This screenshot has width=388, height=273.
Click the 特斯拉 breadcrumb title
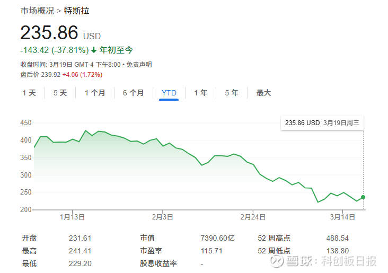click(76, 11)
